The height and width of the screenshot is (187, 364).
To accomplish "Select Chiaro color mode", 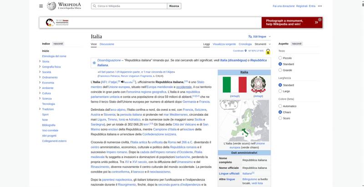I will click(280, 112).
